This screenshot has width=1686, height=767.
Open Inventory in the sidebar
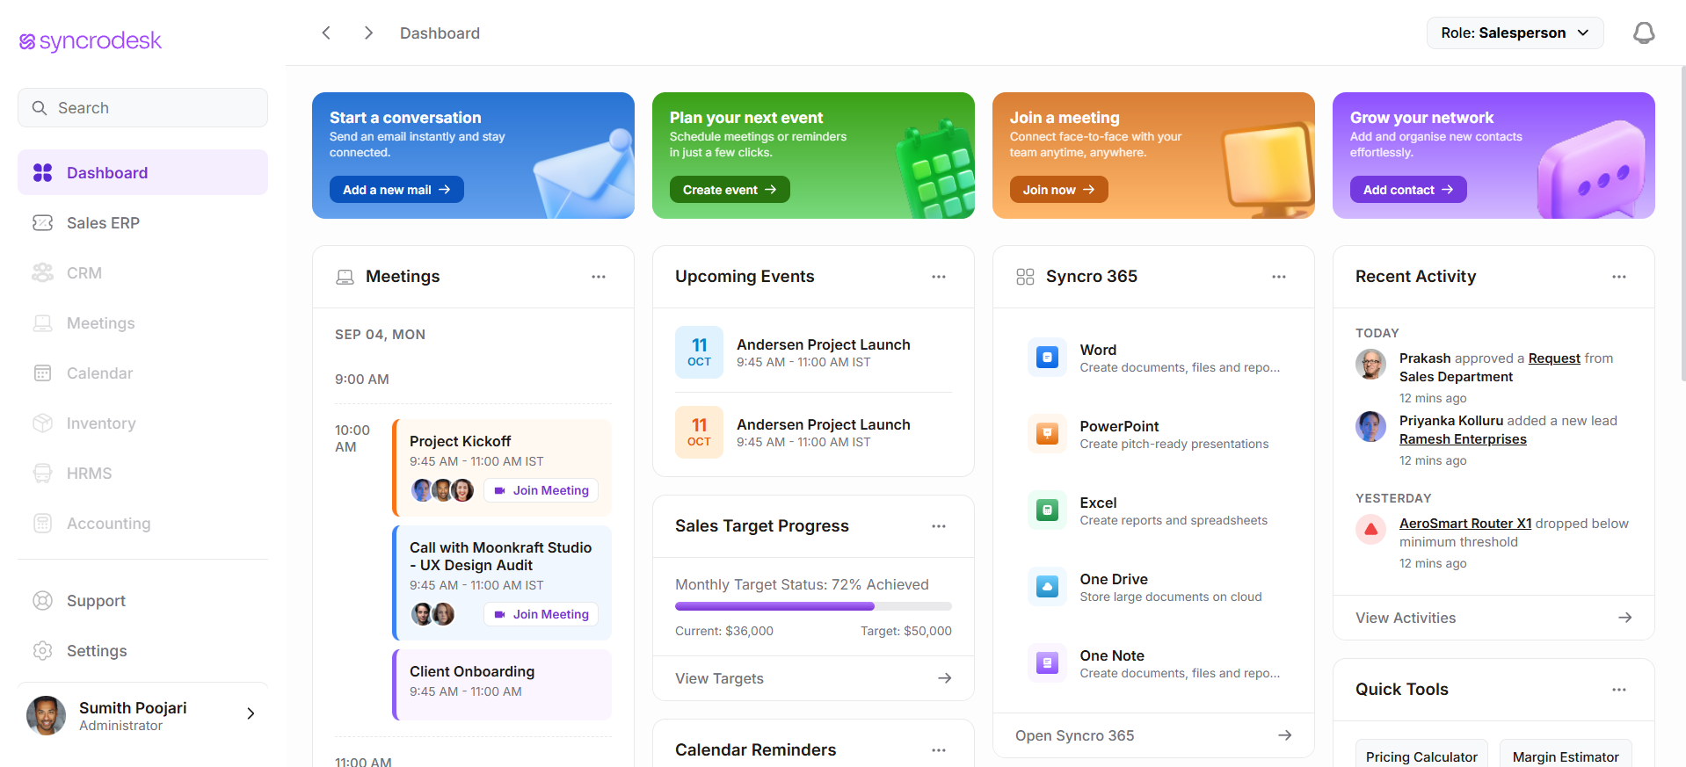tap(142, 423)
